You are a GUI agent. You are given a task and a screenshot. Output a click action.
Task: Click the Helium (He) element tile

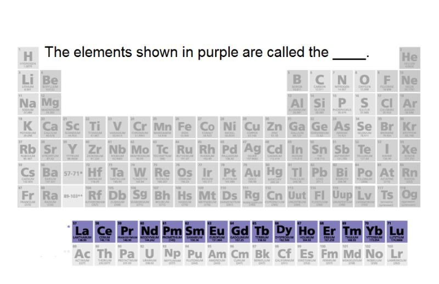(x=410, y=58)
